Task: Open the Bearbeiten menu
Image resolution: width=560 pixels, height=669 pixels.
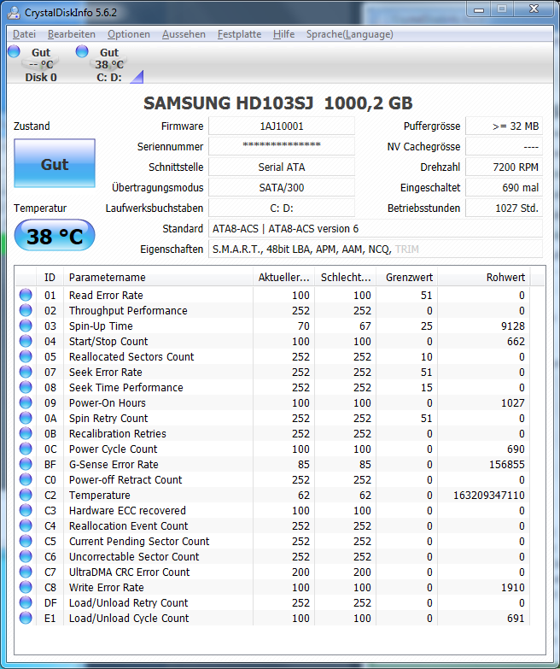Action: (72, 34)
